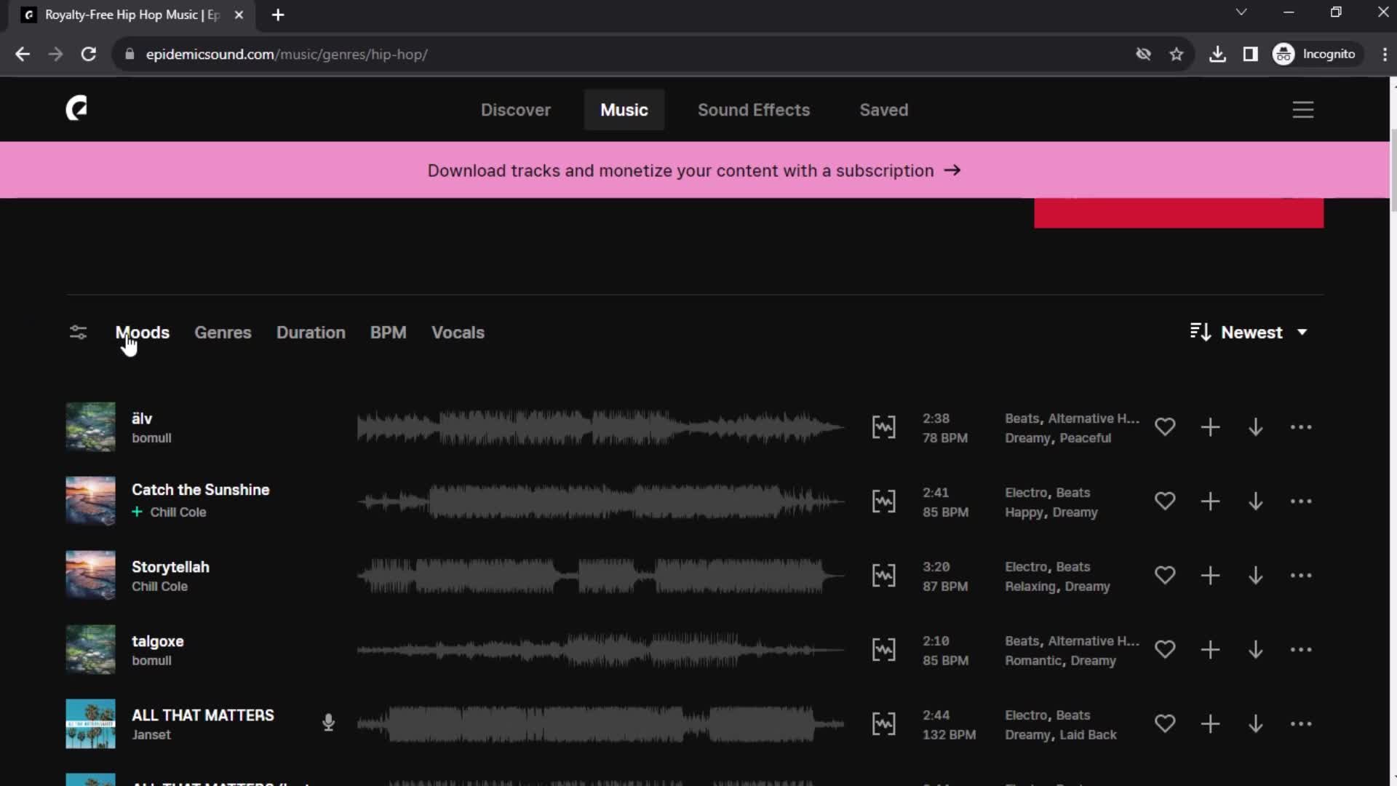This screenshot has width=1397, height=786.
Task: Click the download icon for Catch the Sunshine
Action: [x=1255, y=500]
